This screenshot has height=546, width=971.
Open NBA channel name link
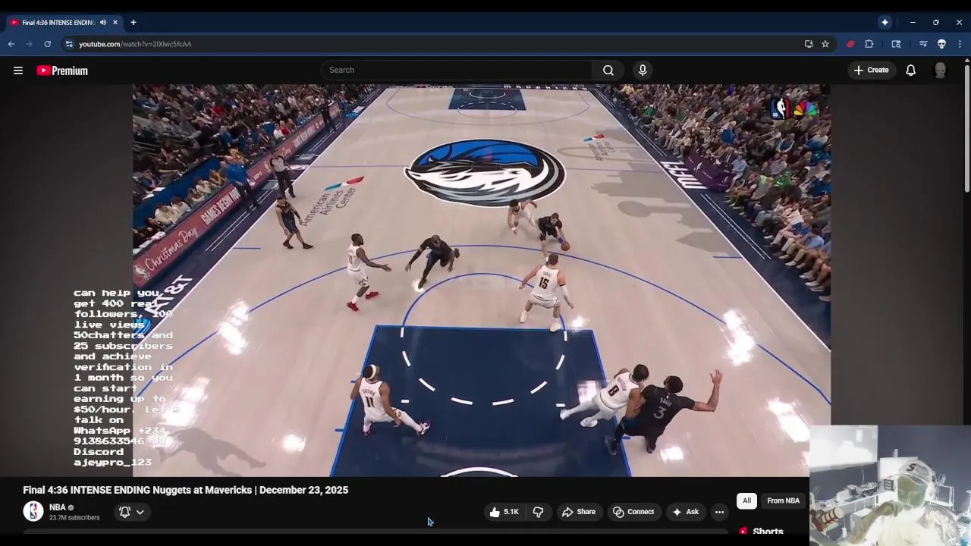(x=58, y=507)
